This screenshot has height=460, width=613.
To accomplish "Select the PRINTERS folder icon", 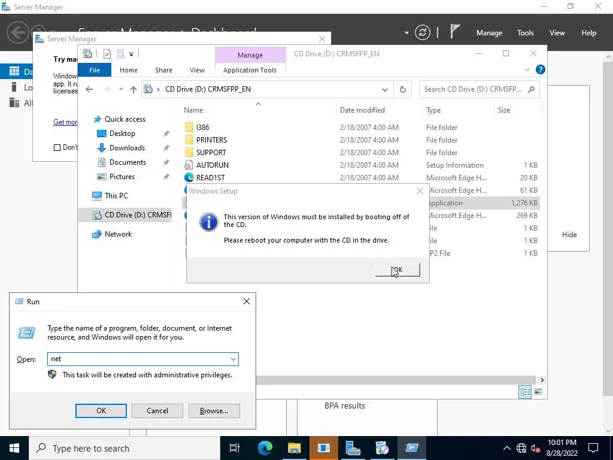I will [x=189, y=140].
